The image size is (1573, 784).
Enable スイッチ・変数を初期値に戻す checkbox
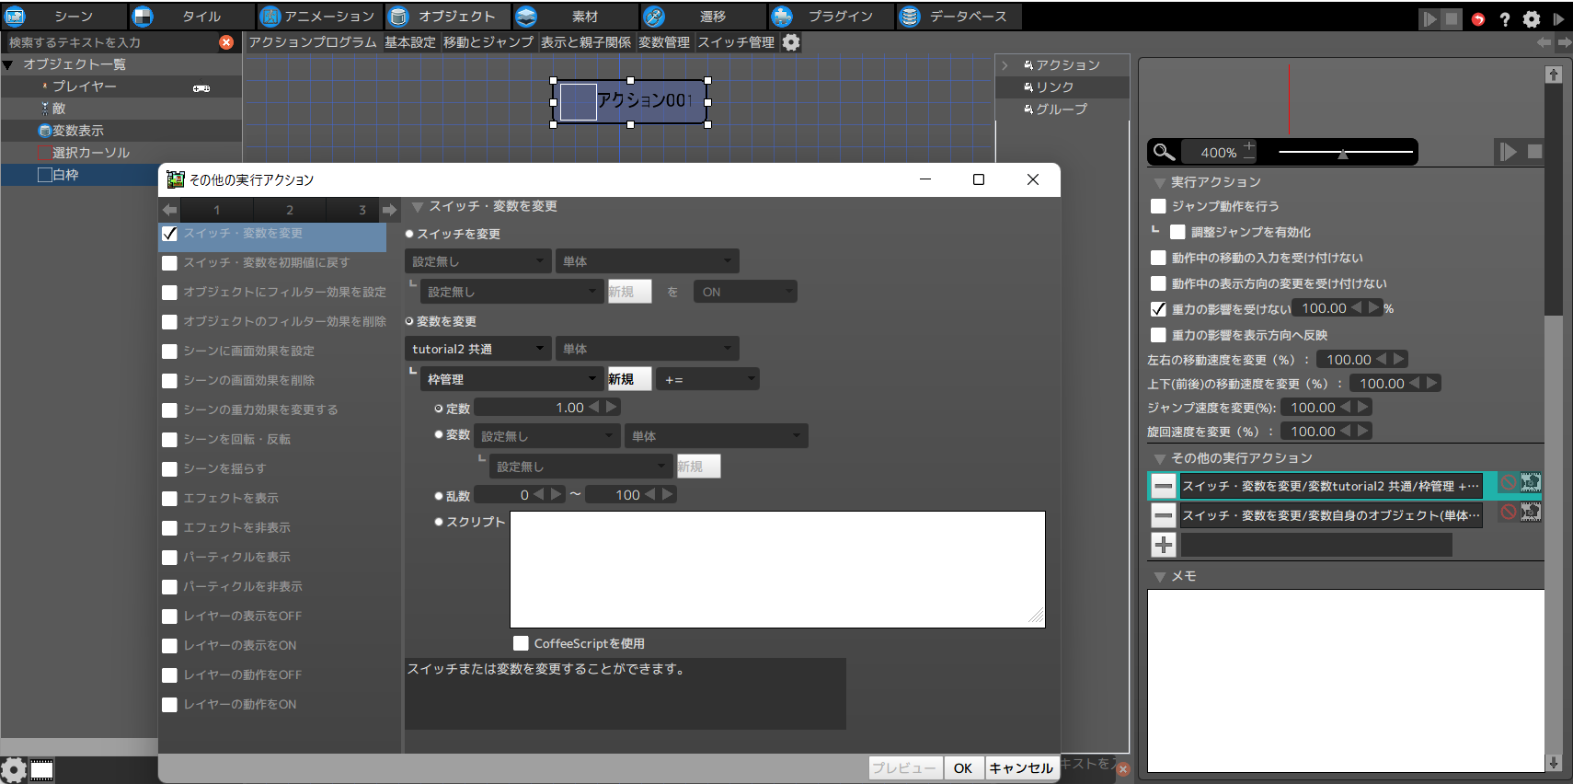[169, 263]
